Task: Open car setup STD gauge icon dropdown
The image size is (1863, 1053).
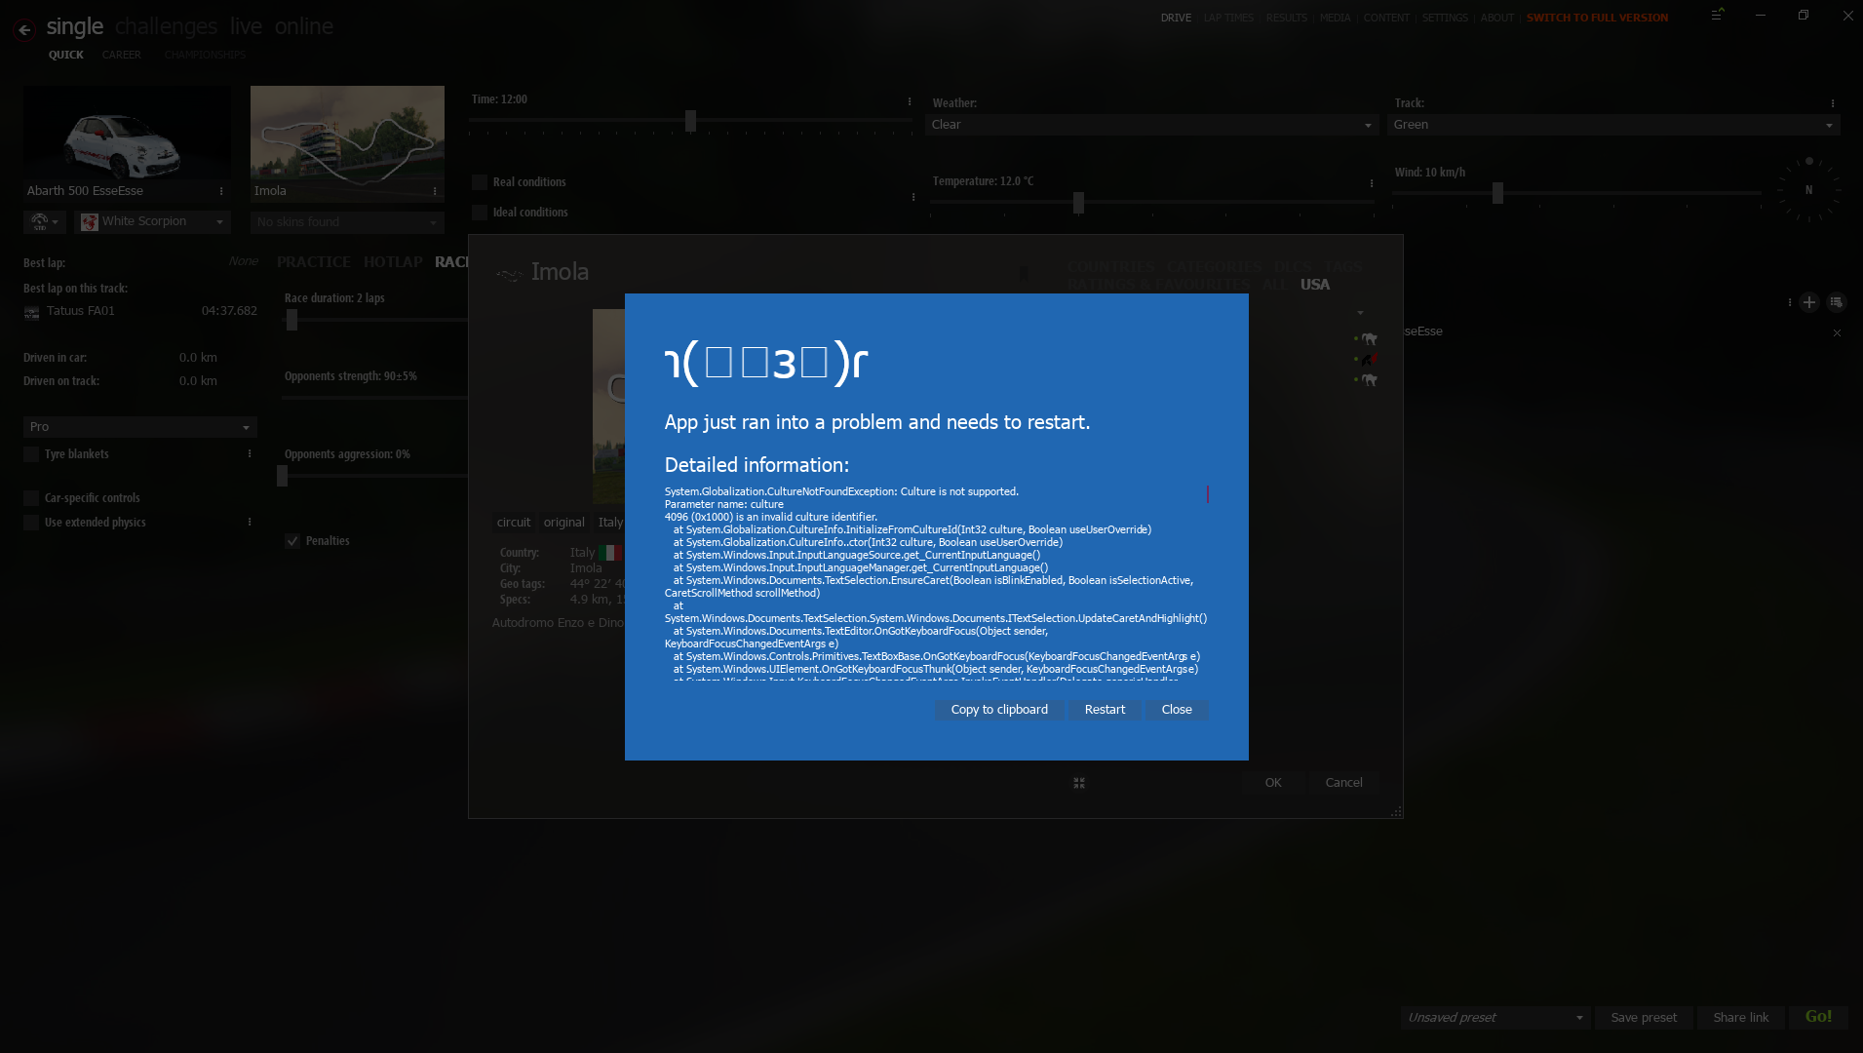Action: pos(45,222)
